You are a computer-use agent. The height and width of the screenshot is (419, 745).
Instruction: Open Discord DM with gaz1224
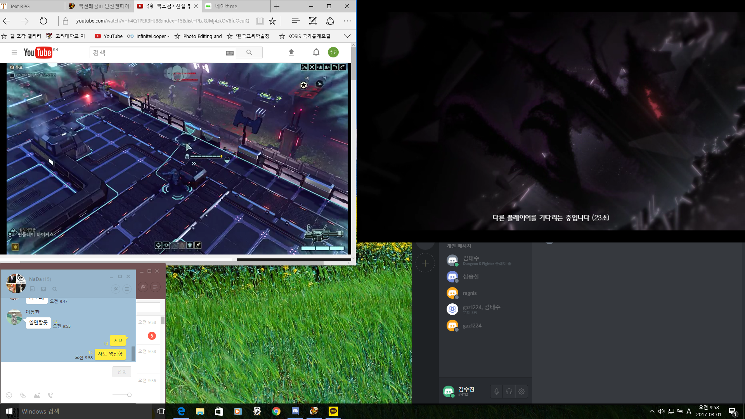coord(485,326)
